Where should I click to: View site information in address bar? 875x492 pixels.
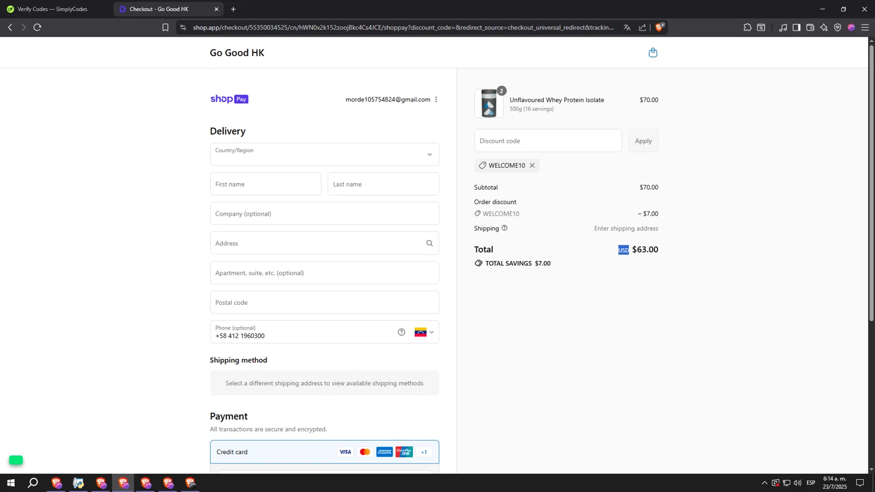[183, 27]
